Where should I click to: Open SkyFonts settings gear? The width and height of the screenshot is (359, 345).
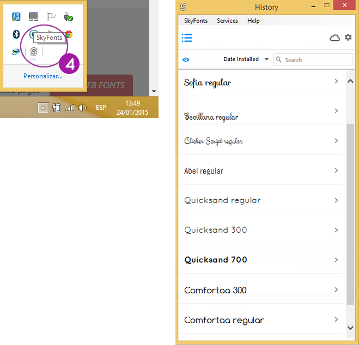tap(348, 38)
